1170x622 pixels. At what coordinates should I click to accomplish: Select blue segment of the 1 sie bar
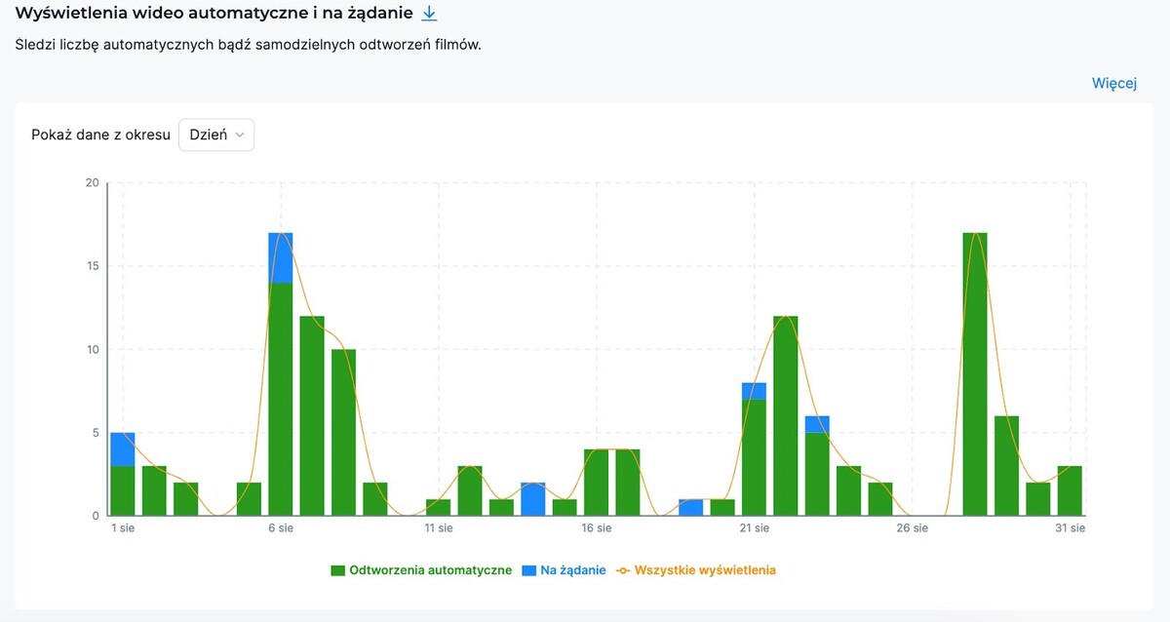click(x=123, y=449)
